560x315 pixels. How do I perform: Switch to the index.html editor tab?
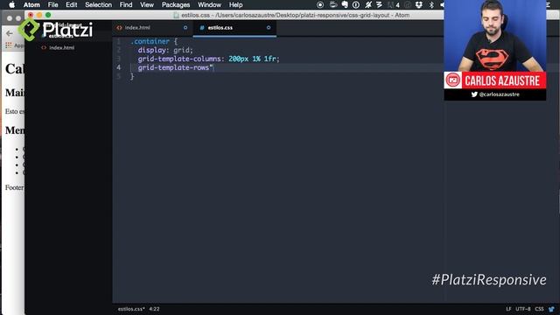[153, 27]
